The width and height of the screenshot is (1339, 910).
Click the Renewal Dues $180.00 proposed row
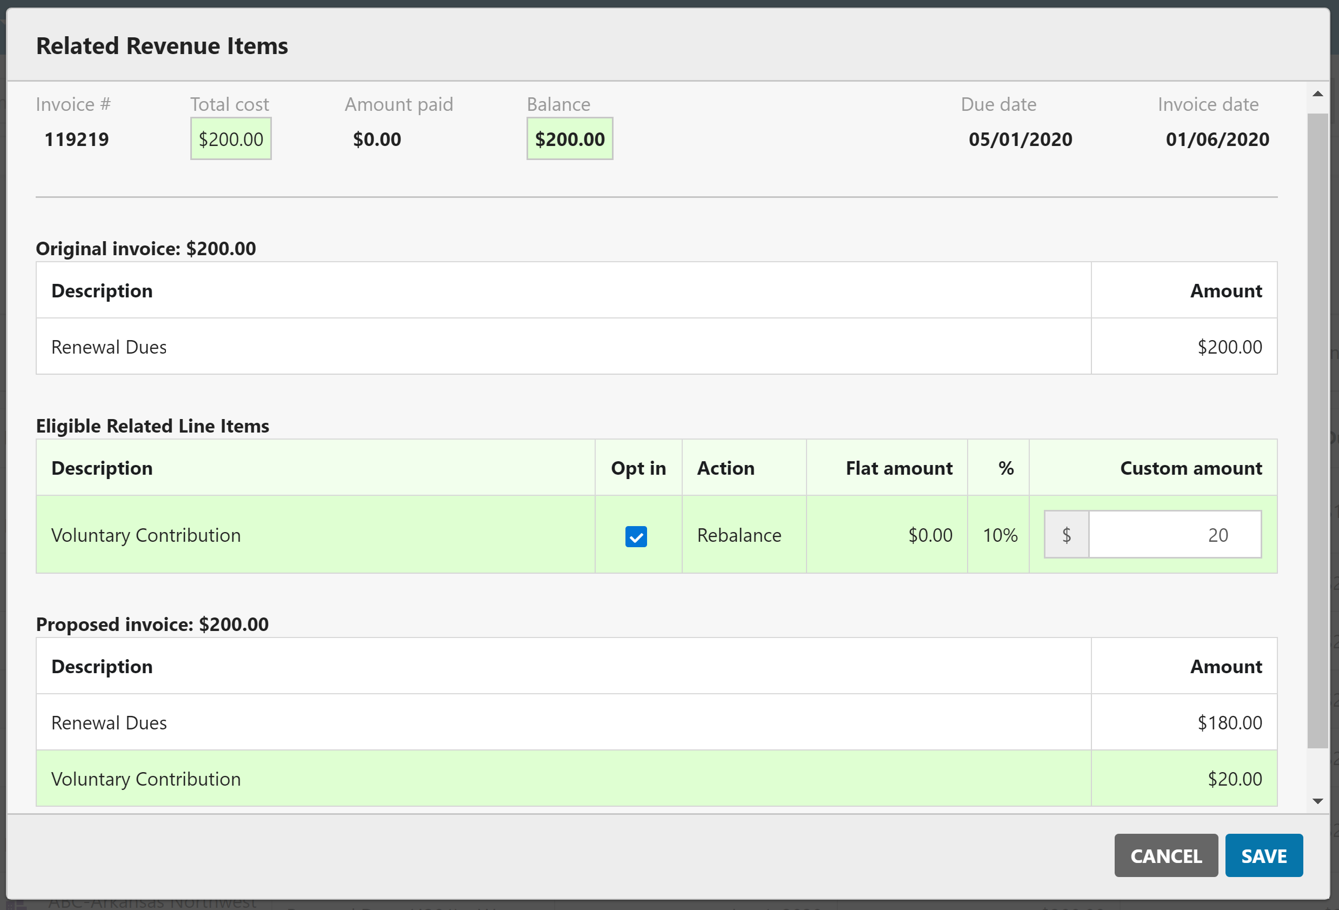point(346,722)
